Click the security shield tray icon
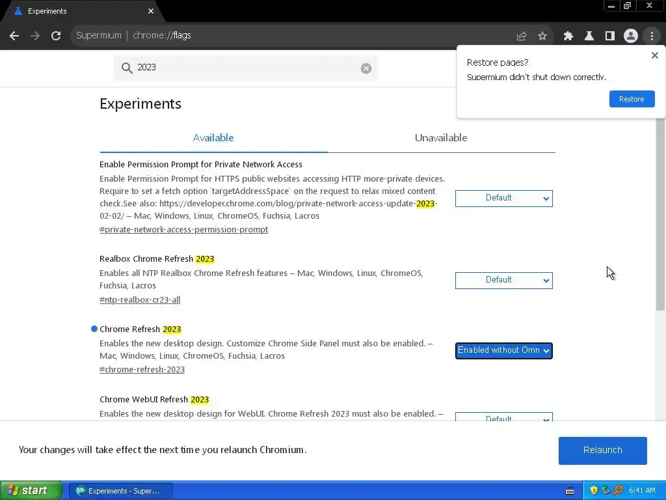666x500 pixels. click(x=594, y=491)
